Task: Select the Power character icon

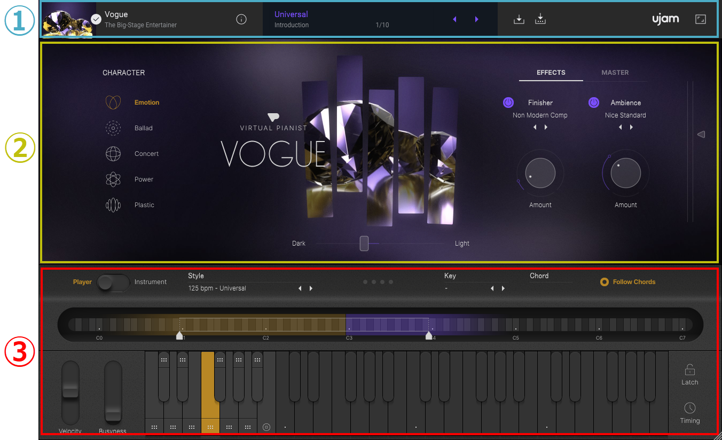Action: click(x=113, y=179)
